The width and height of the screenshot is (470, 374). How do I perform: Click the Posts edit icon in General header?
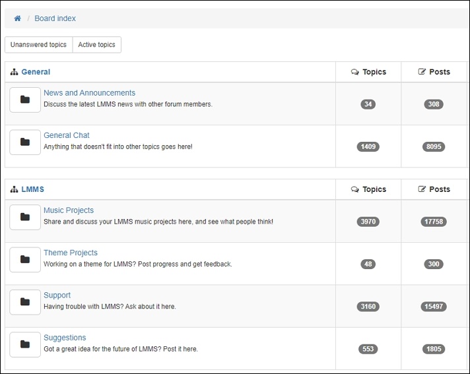tap(422, 71)
